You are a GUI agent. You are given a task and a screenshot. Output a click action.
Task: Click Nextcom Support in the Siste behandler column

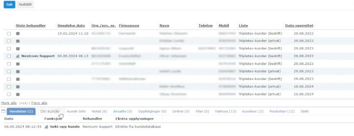coord(38,56)
